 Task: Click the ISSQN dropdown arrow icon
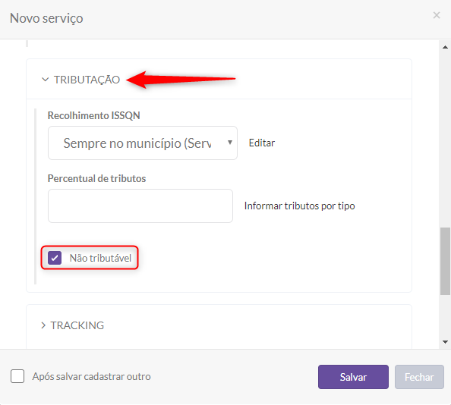tap(230, 143)
